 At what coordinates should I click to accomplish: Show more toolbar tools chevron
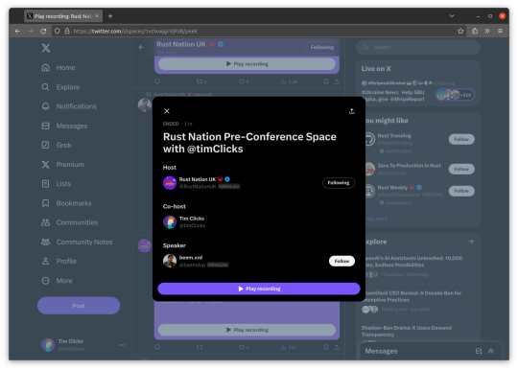click(487, 31)
